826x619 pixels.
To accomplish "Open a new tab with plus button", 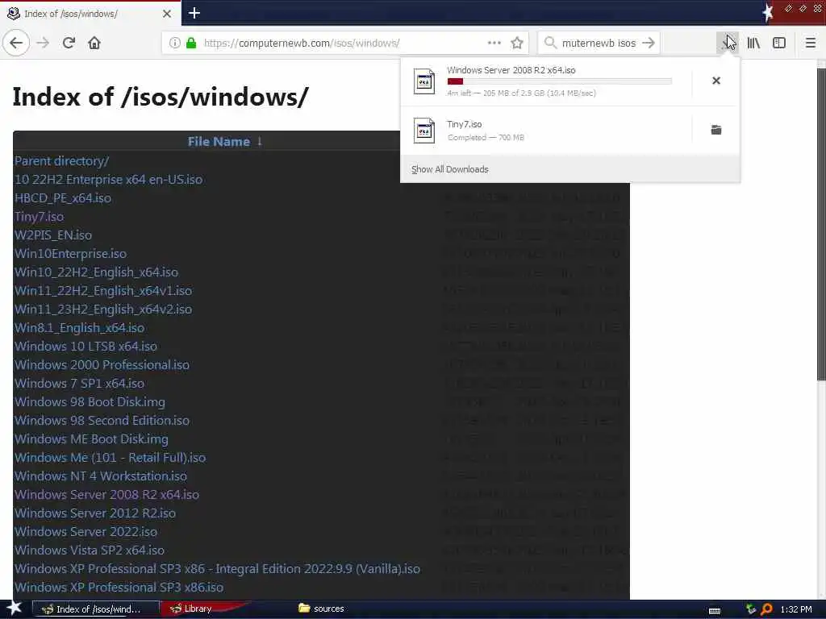I will point(194,13).
